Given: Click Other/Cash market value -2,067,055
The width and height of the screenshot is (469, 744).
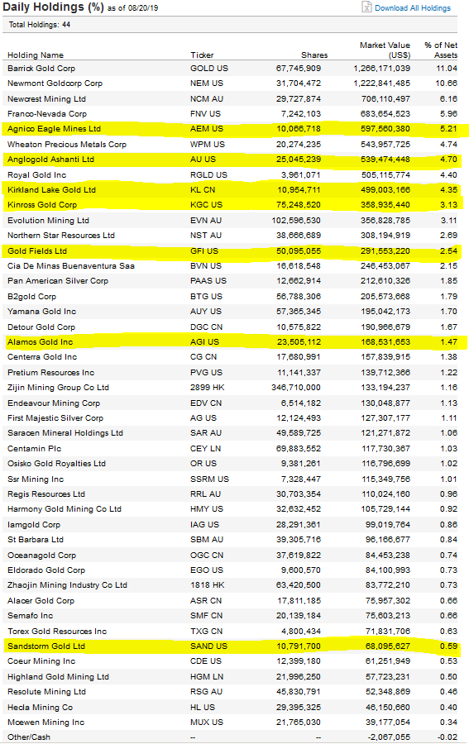Looking at the screenshot, I should point(390,737).
